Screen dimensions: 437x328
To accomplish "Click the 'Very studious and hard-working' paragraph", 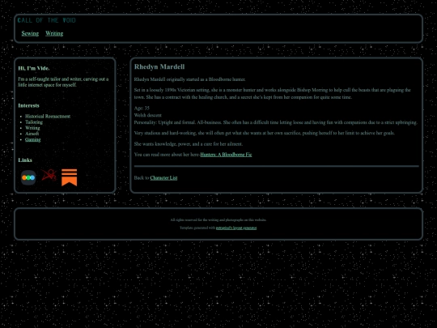I will 264,133.
